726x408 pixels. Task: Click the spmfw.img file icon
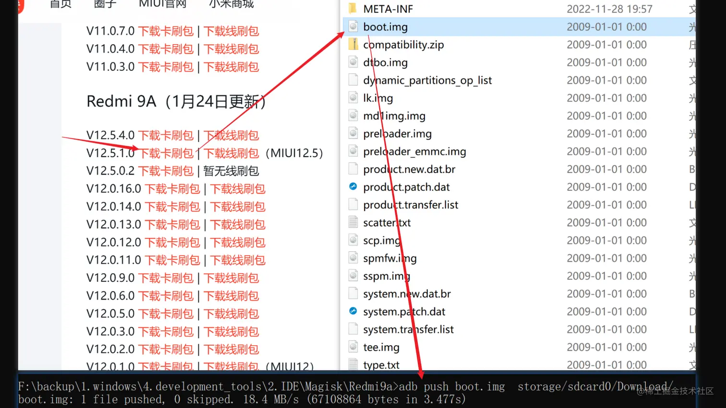pyautogui.click(x=353, y=258)
